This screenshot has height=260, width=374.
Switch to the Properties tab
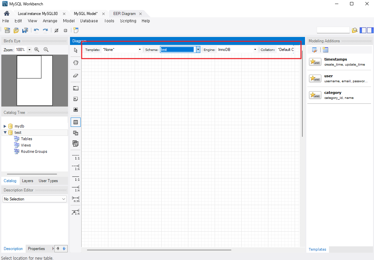pyautogui.click(x=36, y=249)
